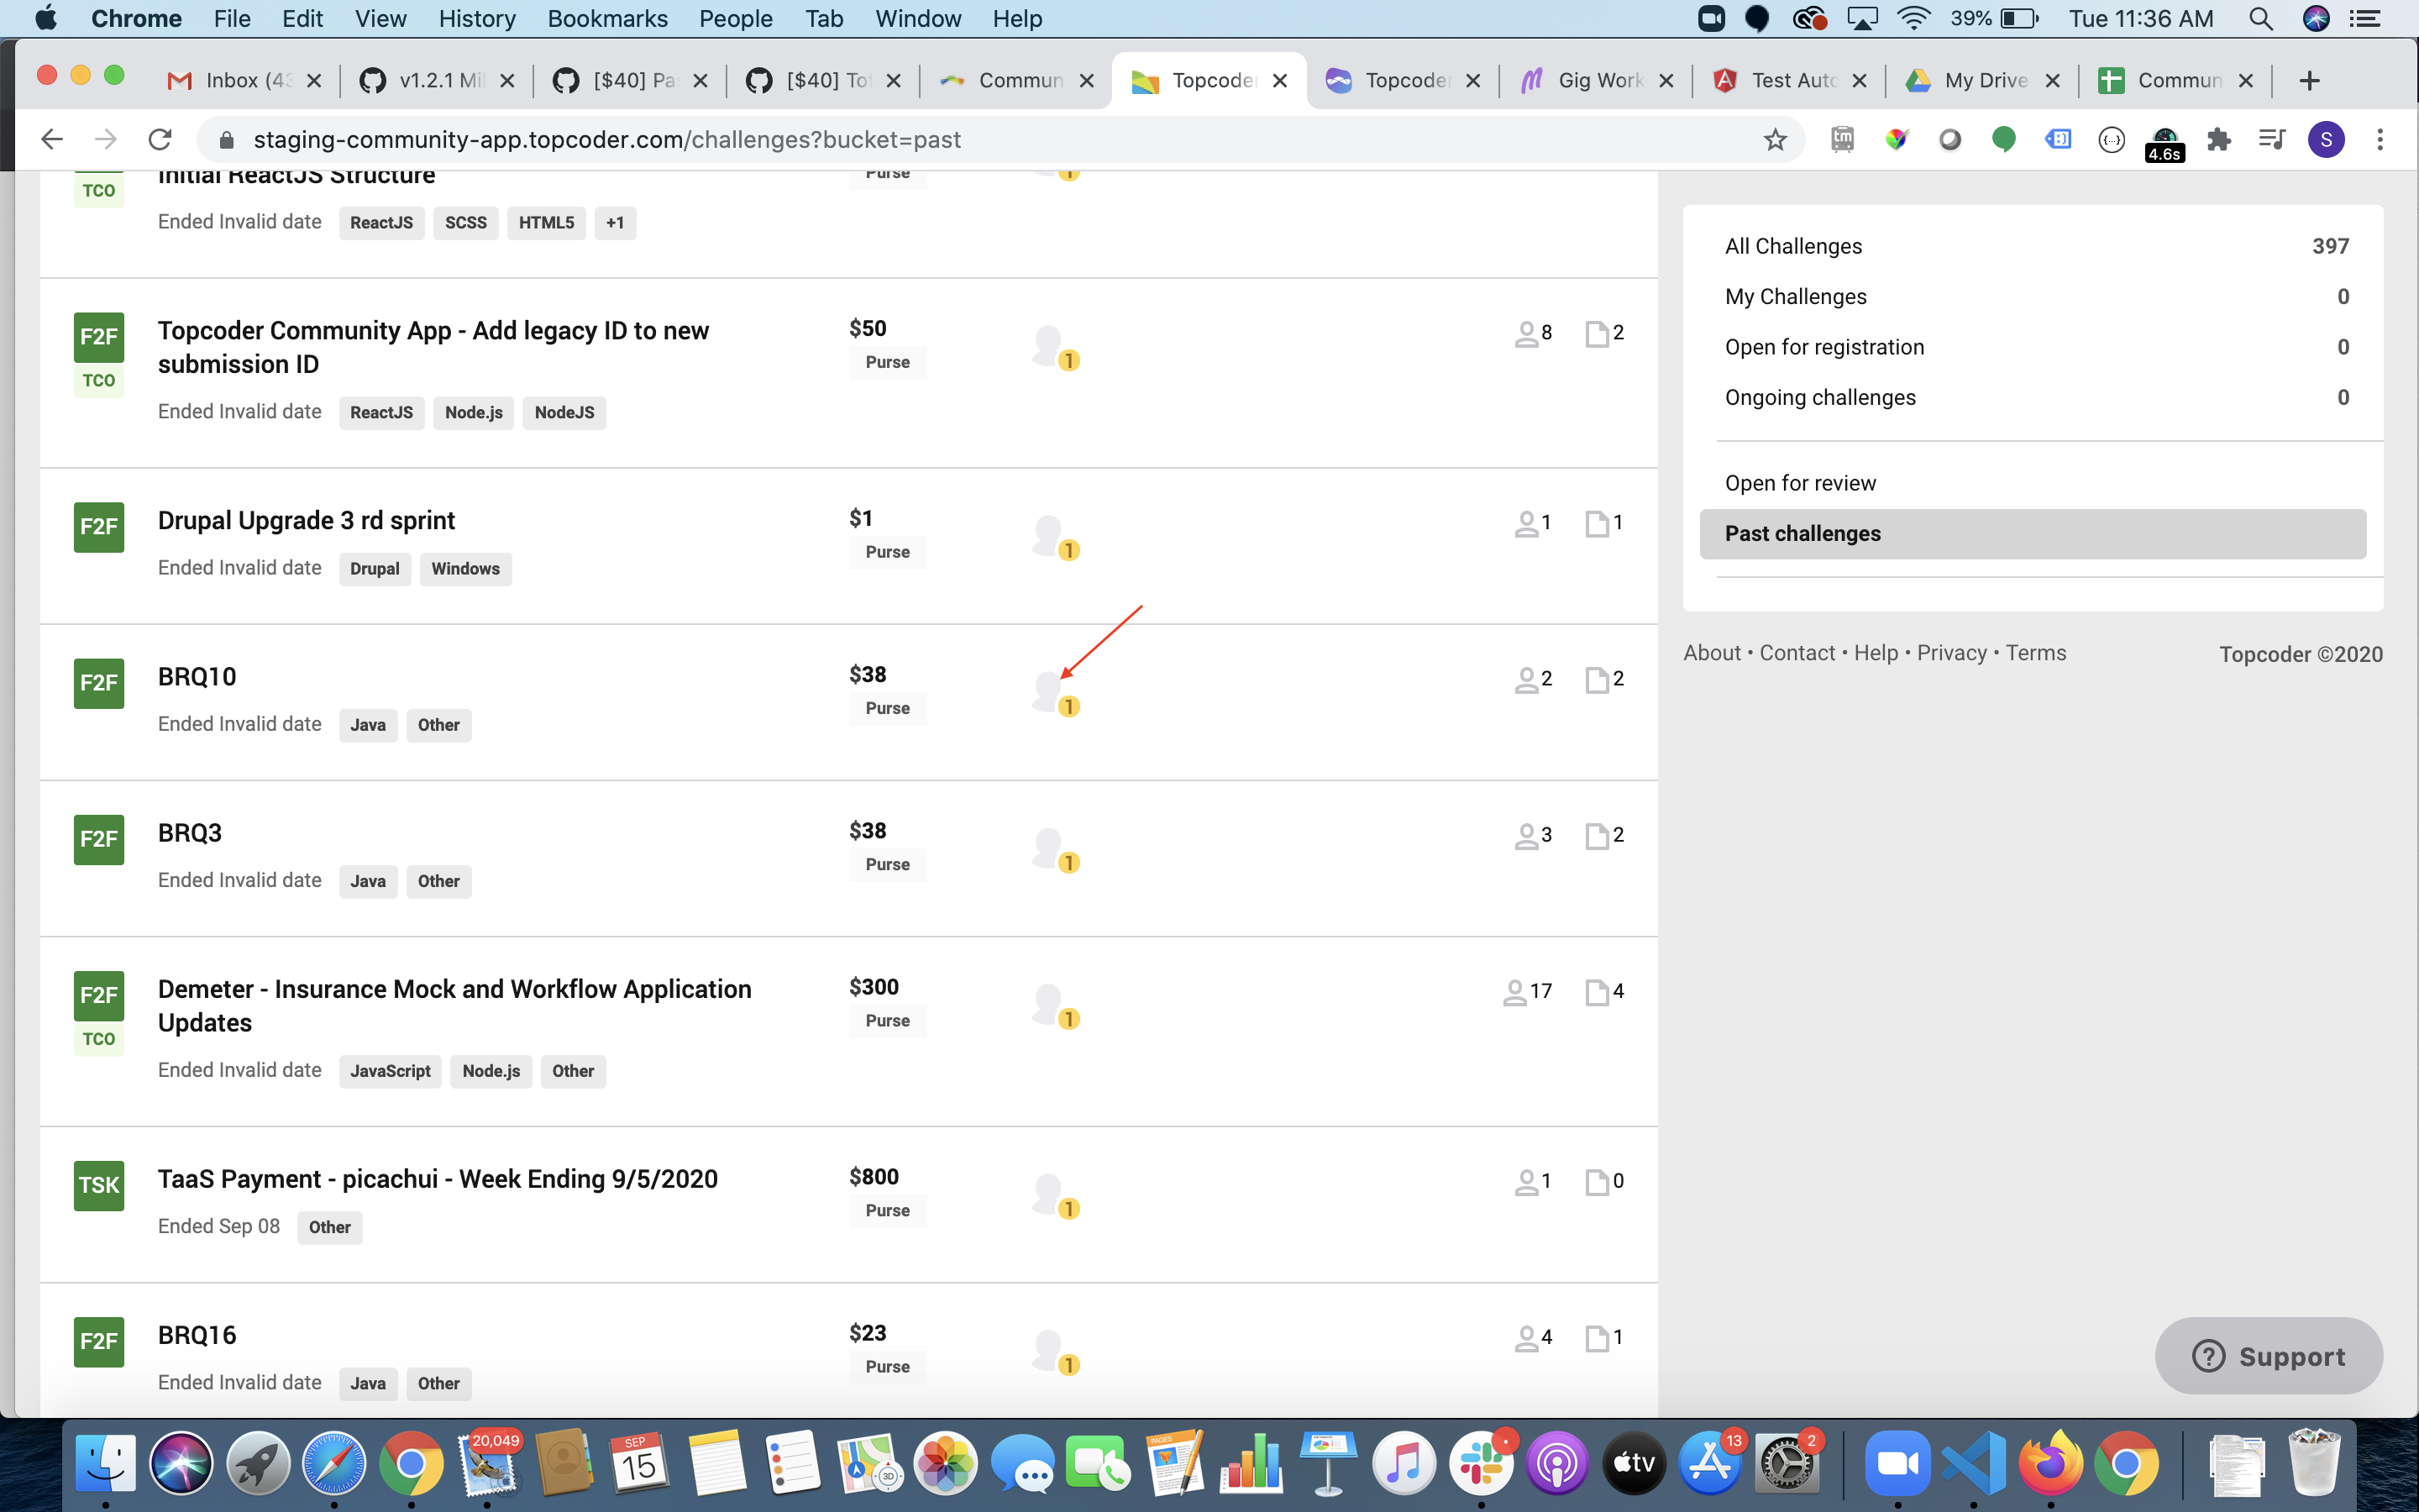Open Slack from the dock
Screen dimensions: 2419x1512
click(x=1482, y=1464)
